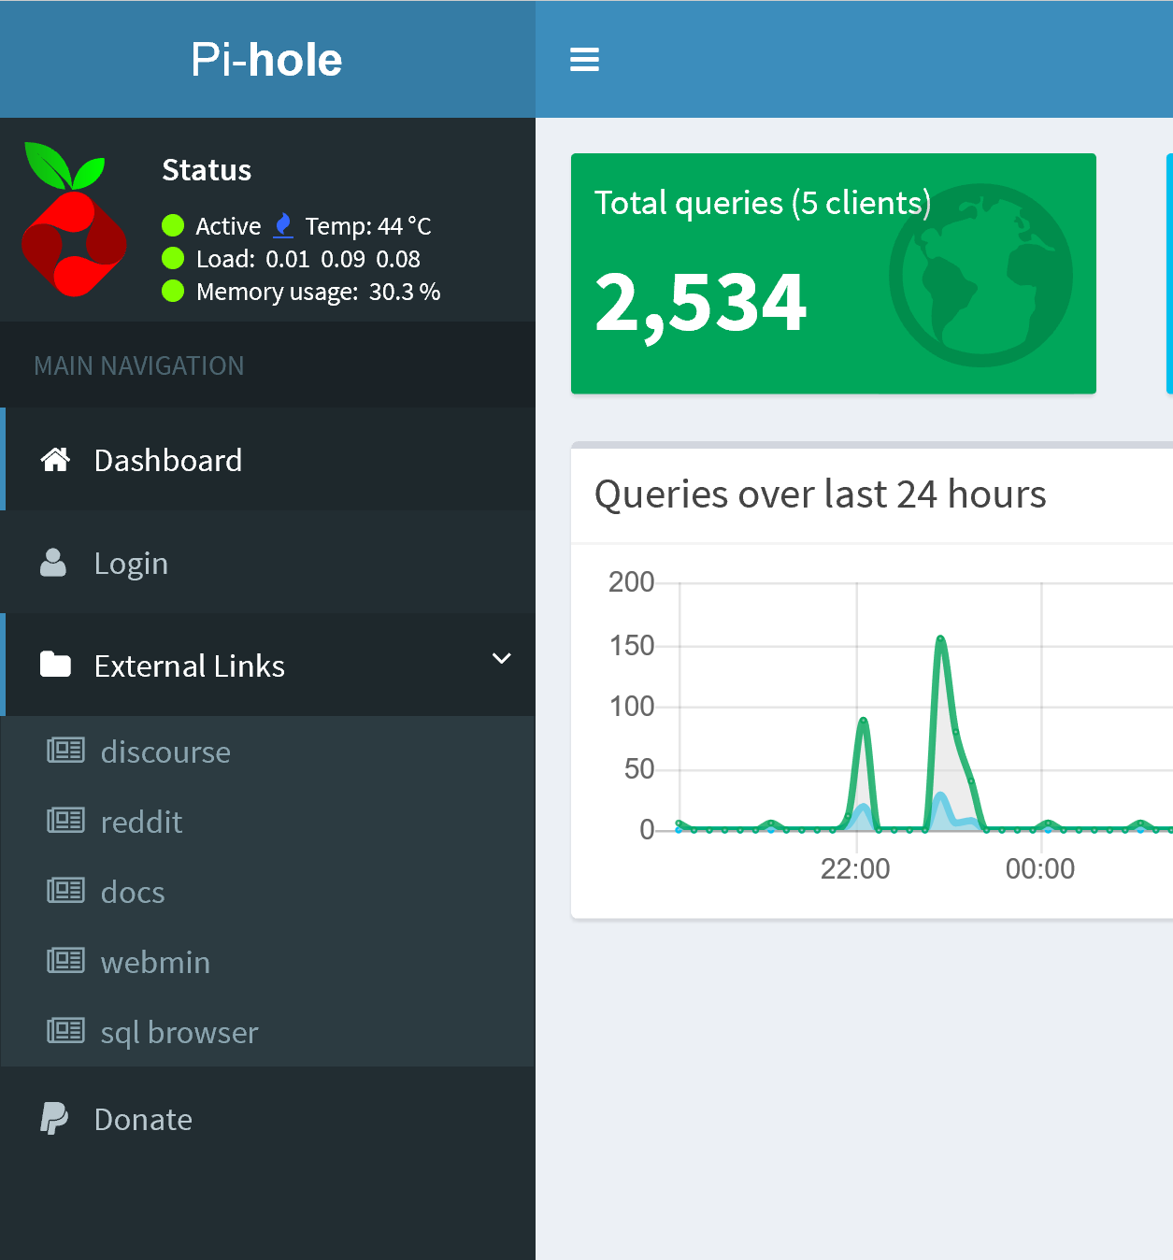Click the Login user icon
Image resolution: width=1173 pixels, height=1260 pixels.
(53, 563)
